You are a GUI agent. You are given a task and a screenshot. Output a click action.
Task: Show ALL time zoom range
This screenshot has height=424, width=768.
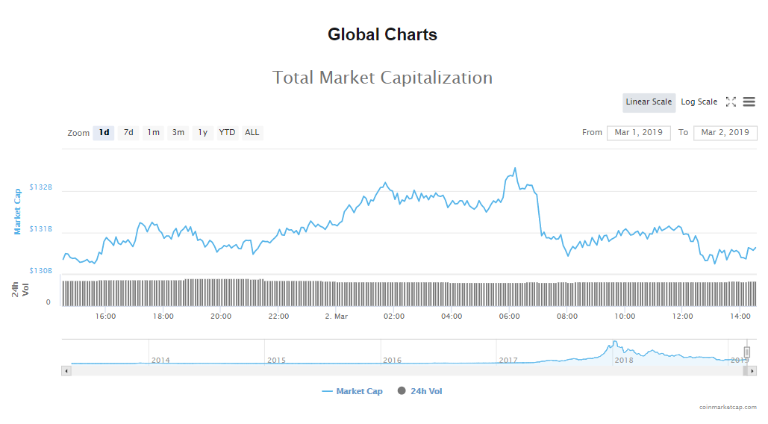click(252, 133)
